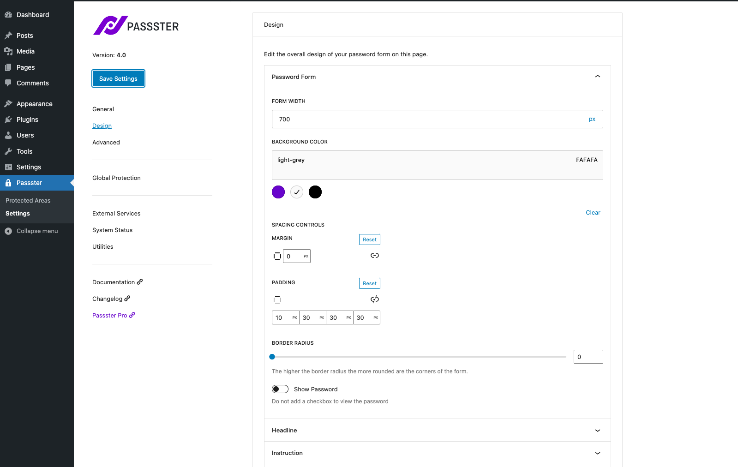Click the padding unlink sides icon

[375, 299]
